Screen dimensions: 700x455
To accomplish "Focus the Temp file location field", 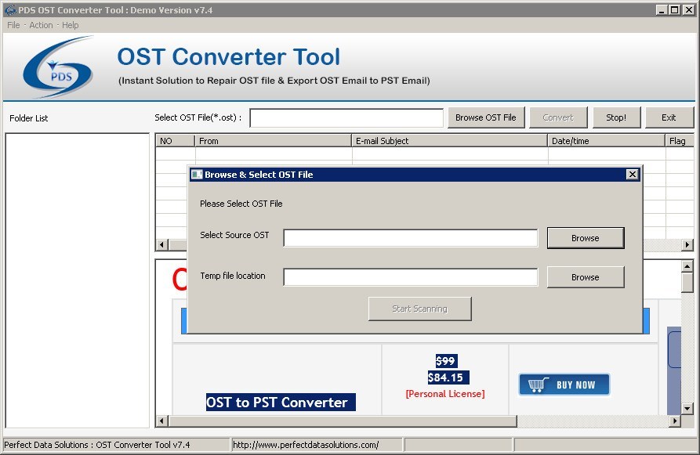I will (x=411, y=277).
